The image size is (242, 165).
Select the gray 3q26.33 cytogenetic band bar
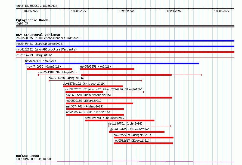pos(125,26)
